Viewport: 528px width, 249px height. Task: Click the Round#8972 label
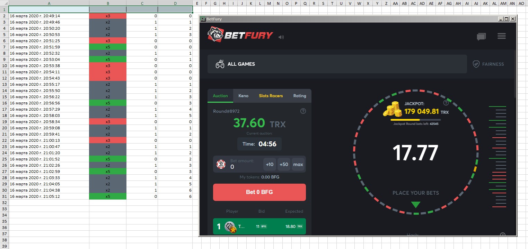[x=226, y=111]
